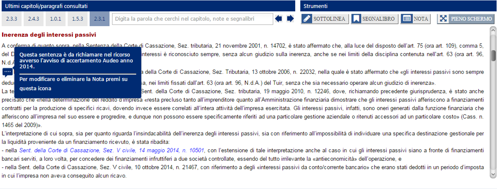Click the heading Inerenza degli interessi passivi
This screenshot has height=189, width=497.
[x=49, y=35]
